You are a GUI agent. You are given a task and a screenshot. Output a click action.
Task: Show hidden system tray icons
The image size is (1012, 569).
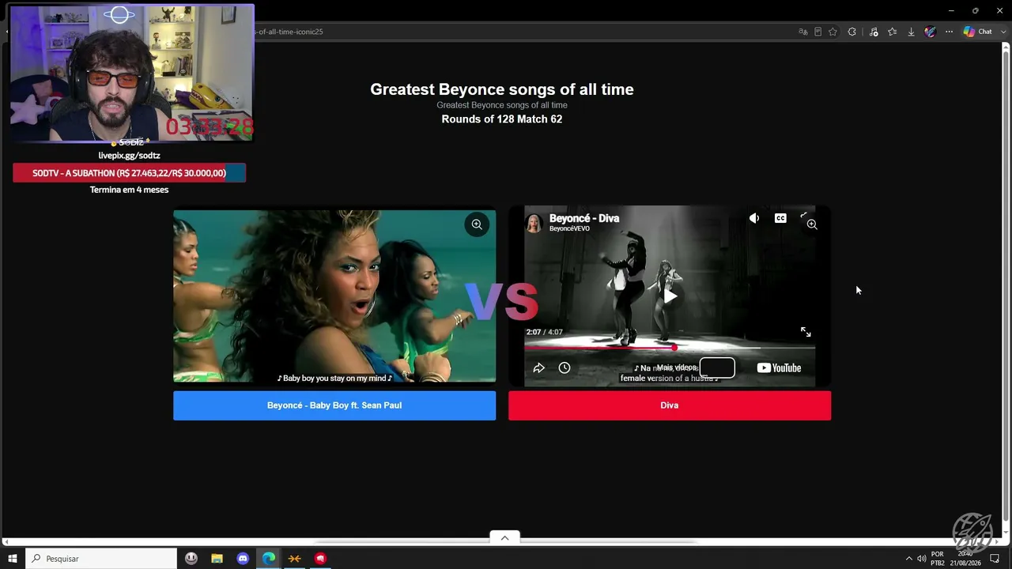908,559
